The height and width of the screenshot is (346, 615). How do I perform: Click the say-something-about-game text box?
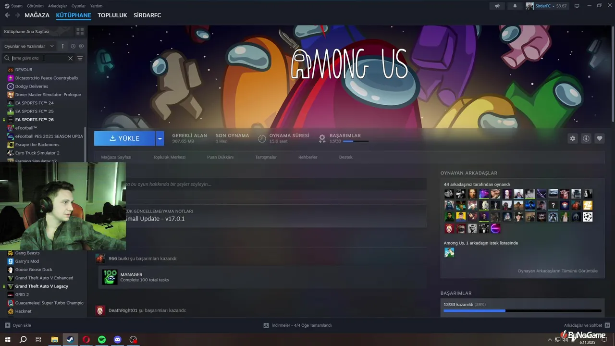(276, 184)
